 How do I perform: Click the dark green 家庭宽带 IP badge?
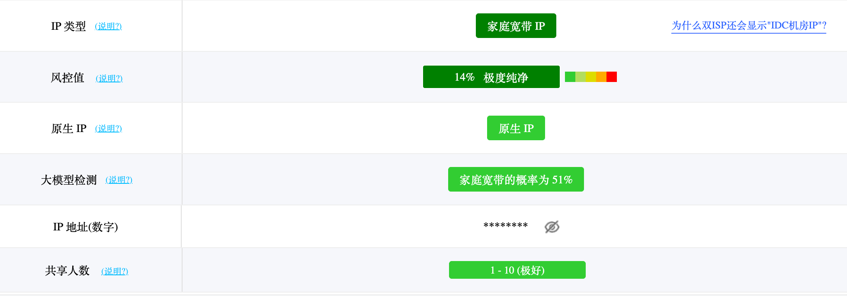516,26
